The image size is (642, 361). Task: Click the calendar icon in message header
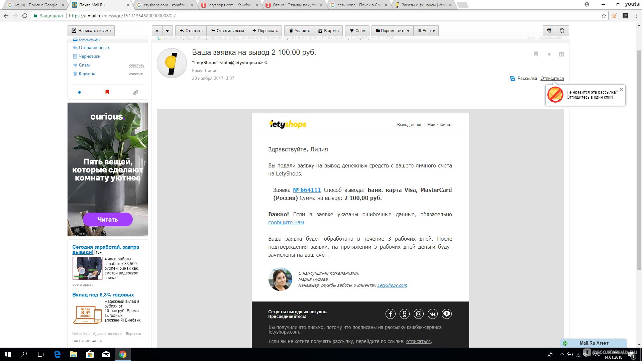pos(561,54)
